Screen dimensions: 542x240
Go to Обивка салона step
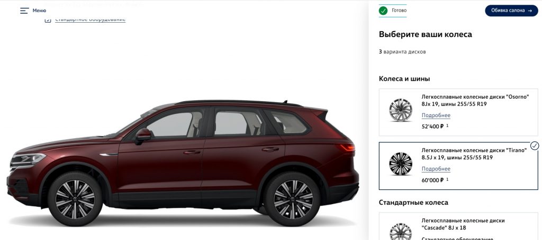(x=512, y=11)
